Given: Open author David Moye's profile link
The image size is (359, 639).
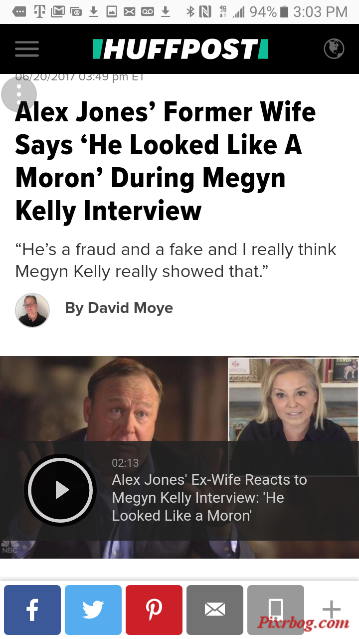Looking at the screenshot, I should click(119, 308).
